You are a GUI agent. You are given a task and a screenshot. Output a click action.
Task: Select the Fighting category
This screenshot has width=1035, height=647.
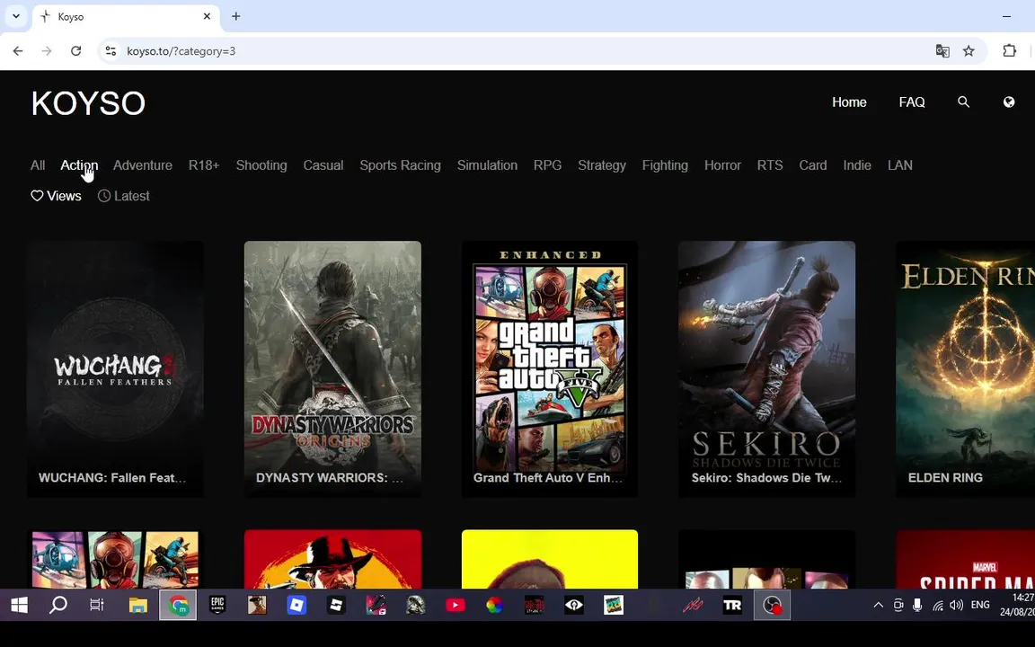point(666,165)
